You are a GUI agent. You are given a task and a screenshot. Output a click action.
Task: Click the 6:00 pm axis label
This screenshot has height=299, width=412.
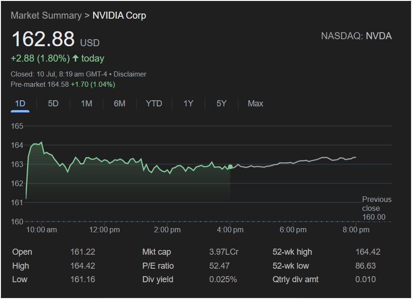[293, 230]
